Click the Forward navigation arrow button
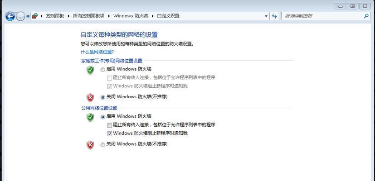The width and height of the screenshot is (375, 181). (x=20, y=16)
